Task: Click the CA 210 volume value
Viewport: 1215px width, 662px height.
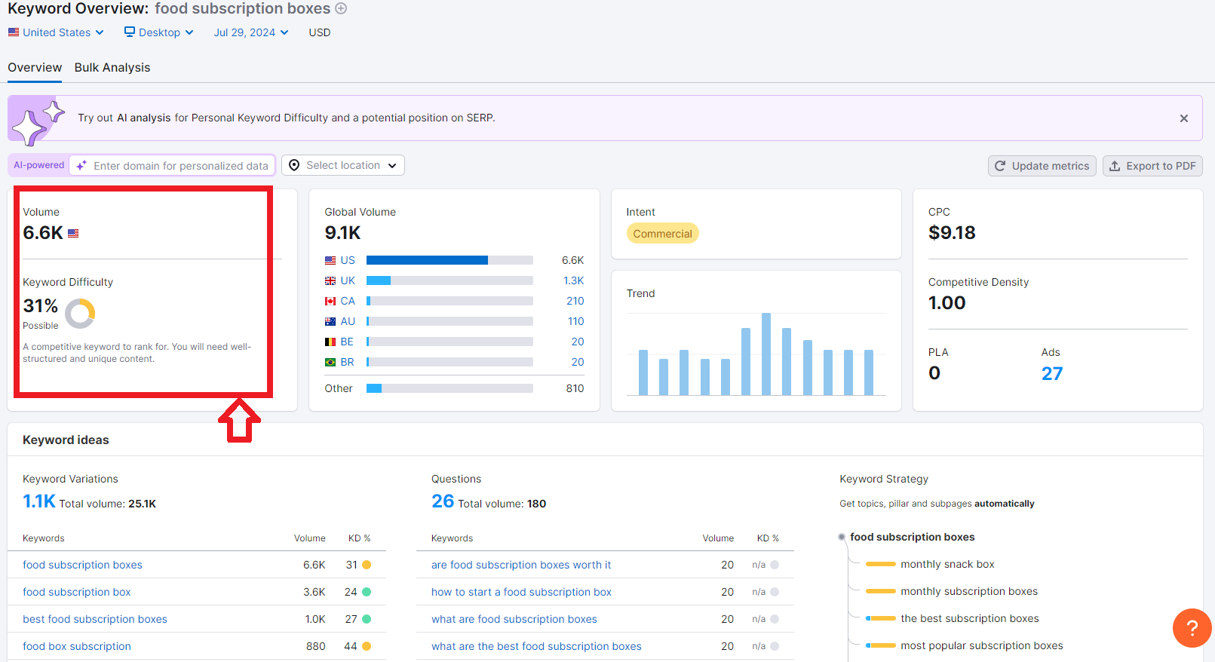Action: point(575,301)
